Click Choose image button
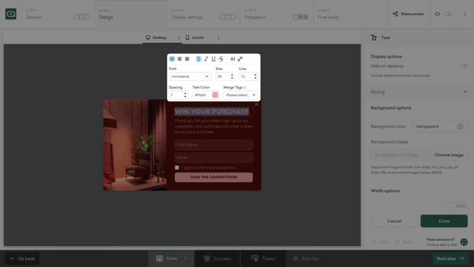 point(449,155)
